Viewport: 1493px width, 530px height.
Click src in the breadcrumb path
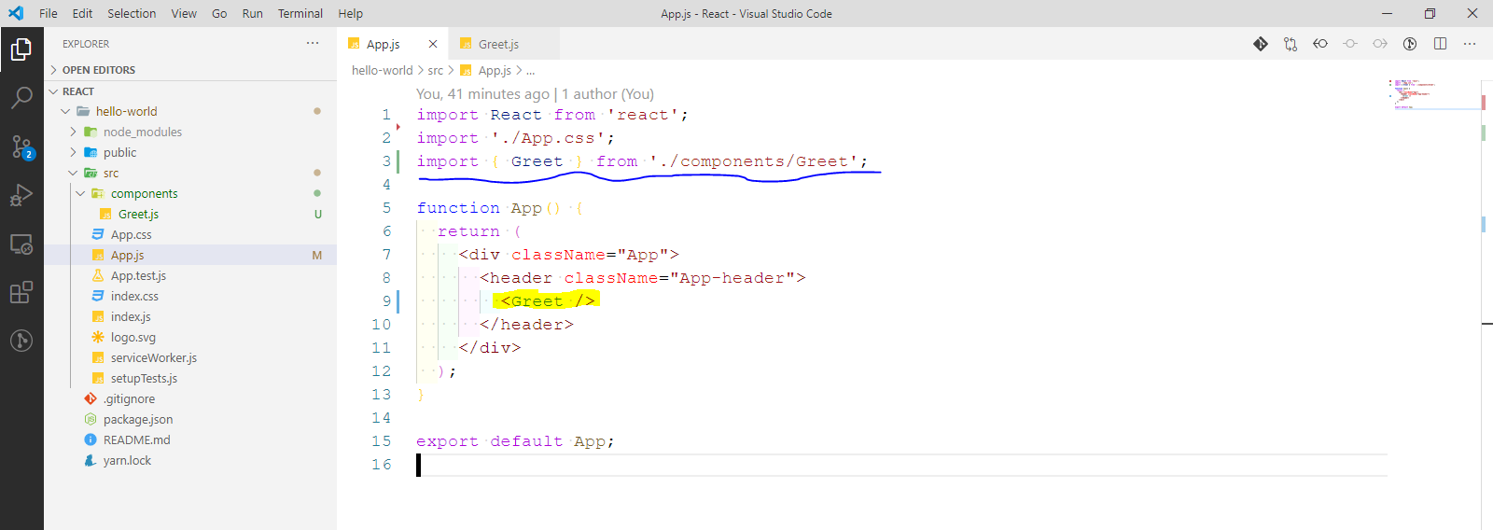pyautogui.click(x=436, y=71)
